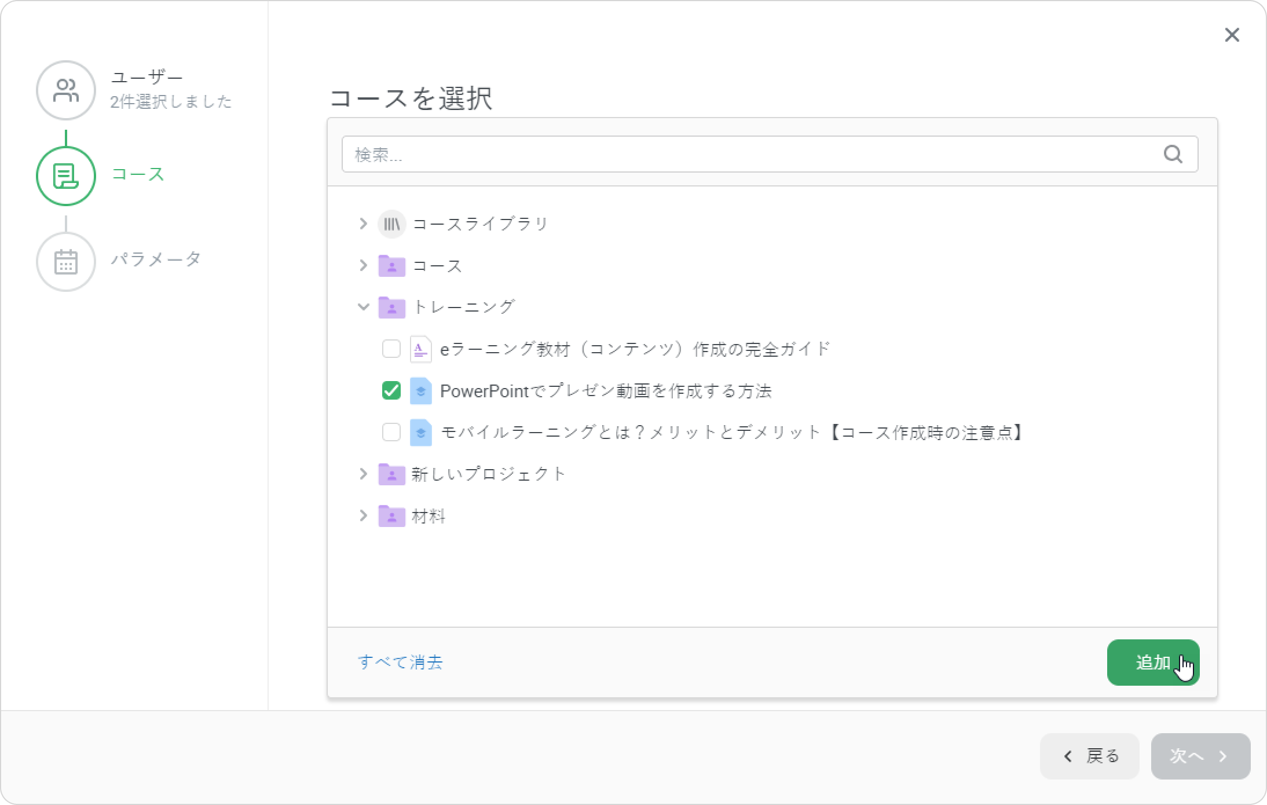1267x805 pixels.
Task: Click the search magnifier icon
Action: tap(1173, 154)
